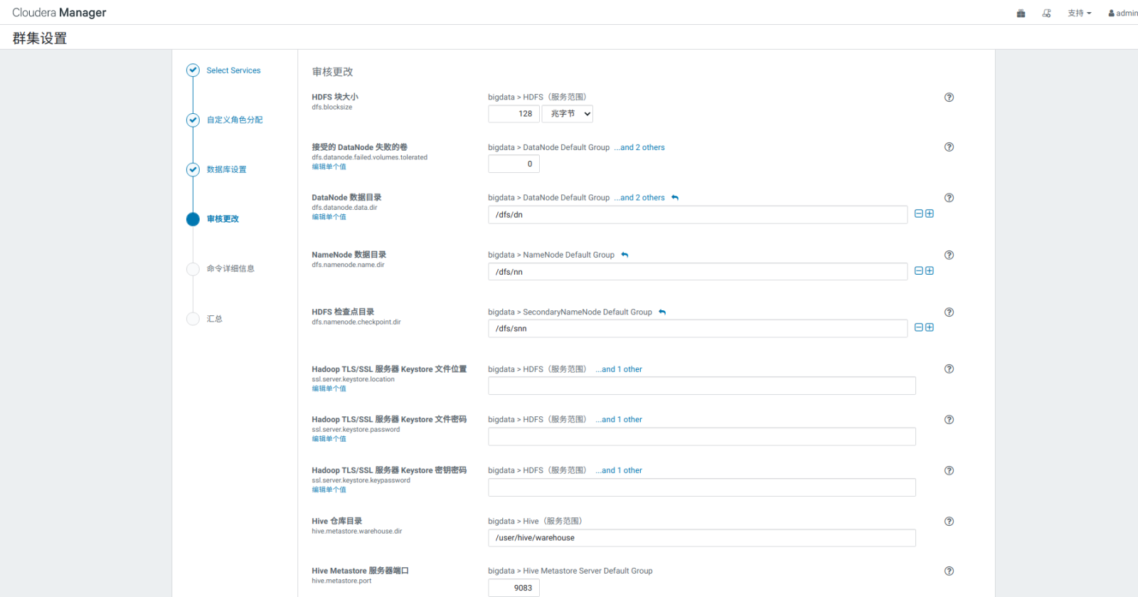Remove the /dfs/nn NameNode directory entry
The width and height of the screenshot is (1138, 597).
point(918,271)
